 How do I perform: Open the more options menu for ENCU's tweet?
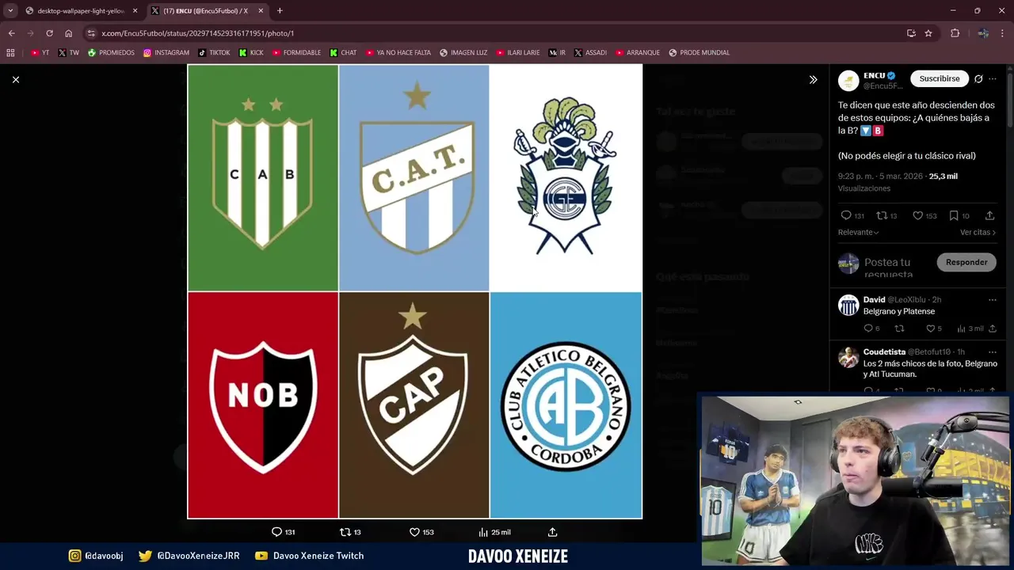(992, 78)
